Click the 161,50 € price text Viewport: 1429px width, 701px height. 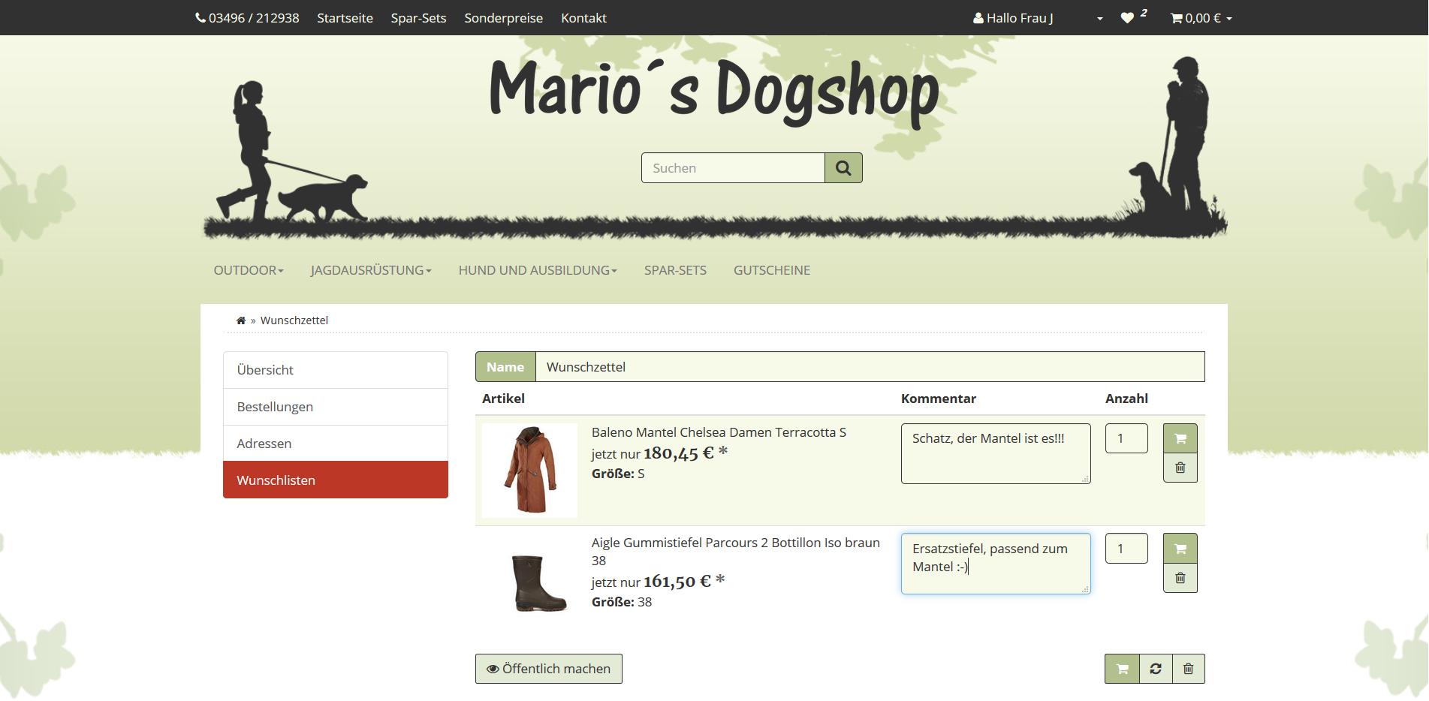pyautogui.click(x=677, y=582)
